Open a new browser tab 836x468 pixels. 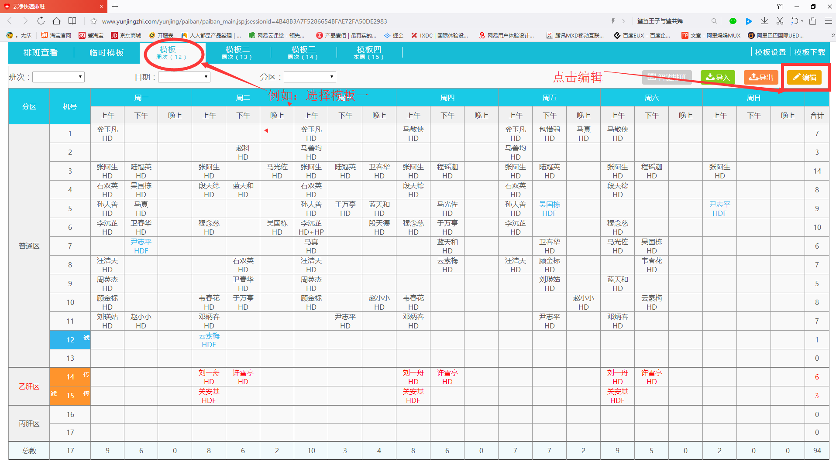(x=115, y=7)
